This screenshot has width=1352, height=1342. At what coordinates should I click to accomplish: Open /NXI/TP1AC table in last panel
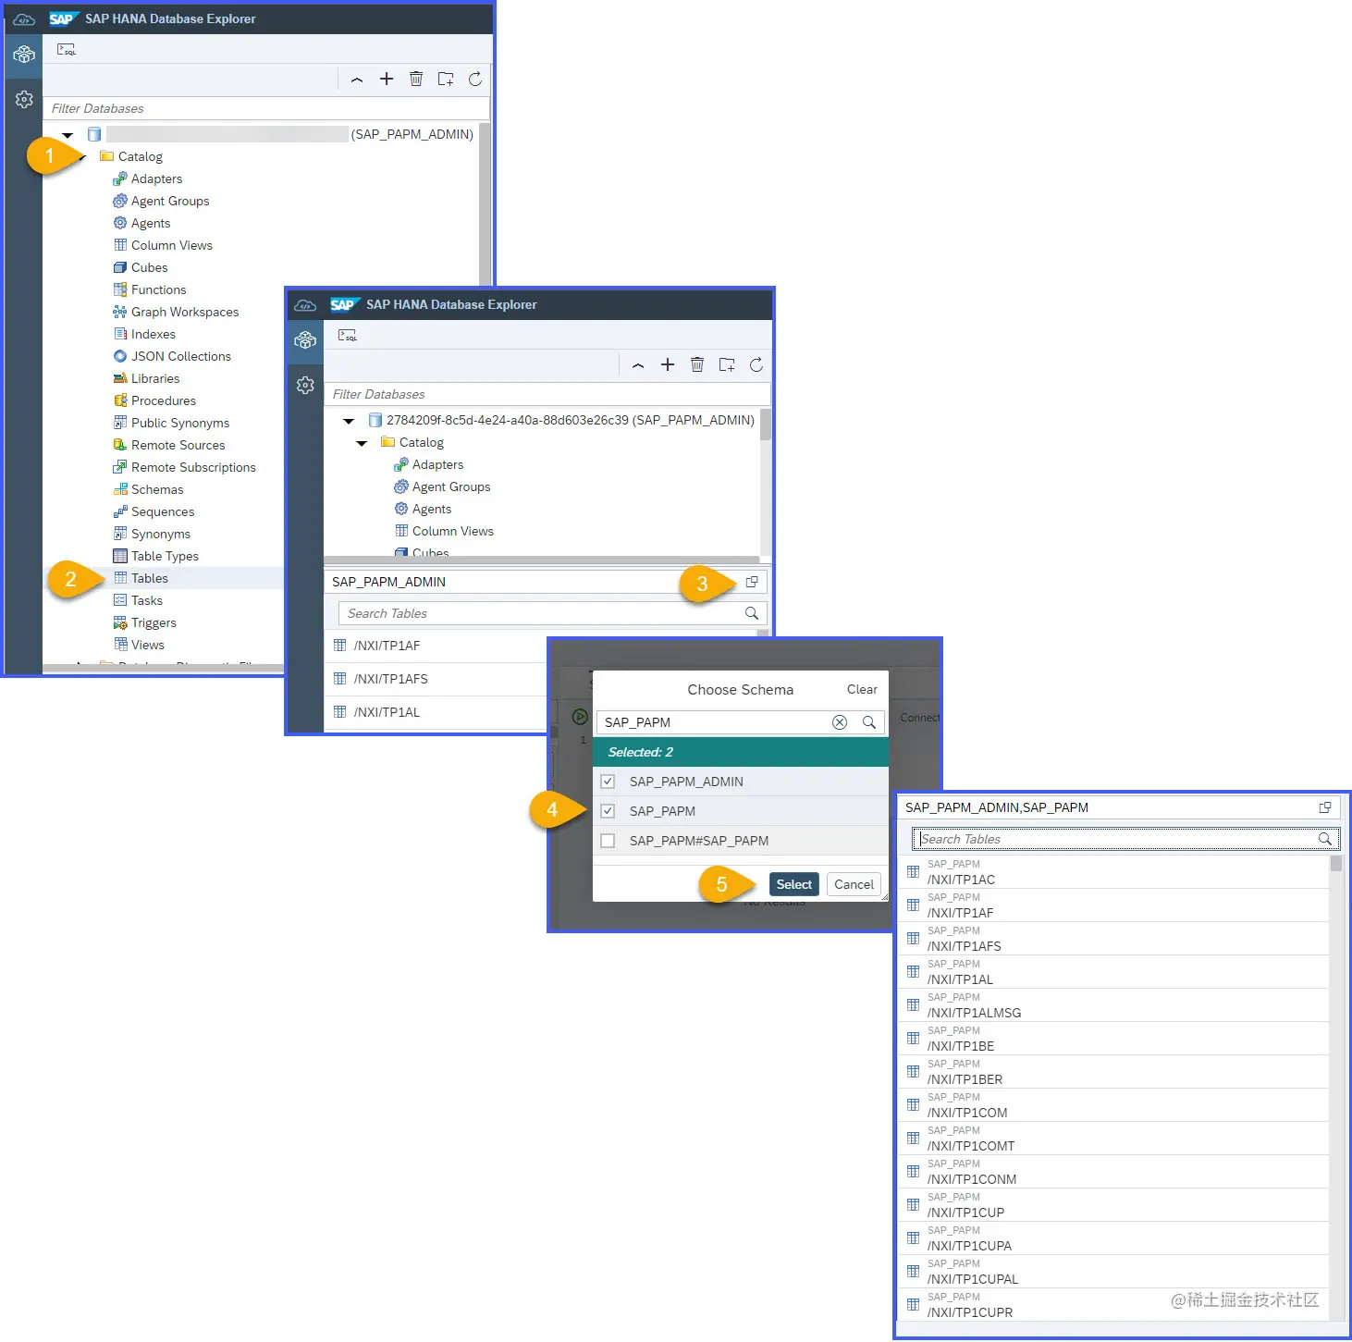(1113, 872)
